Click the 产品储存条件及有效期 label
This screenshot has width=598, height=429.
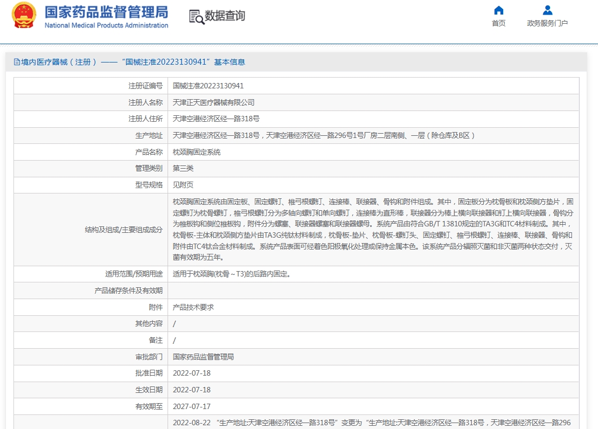(129, 291)
